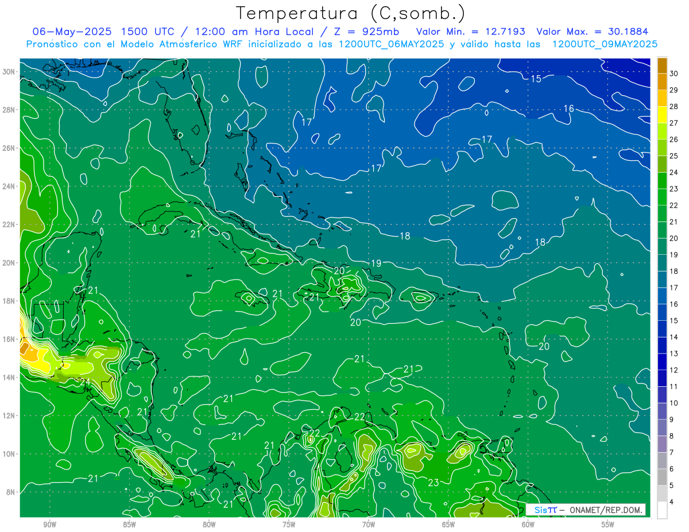Click the color bar value '27'
This screenshot has width=689, height=532.
(674, 123)
